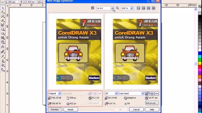This screenshot has height=113, width=202.
Task: Click the 18.97 sec download time value
Action: coord(153,98)
